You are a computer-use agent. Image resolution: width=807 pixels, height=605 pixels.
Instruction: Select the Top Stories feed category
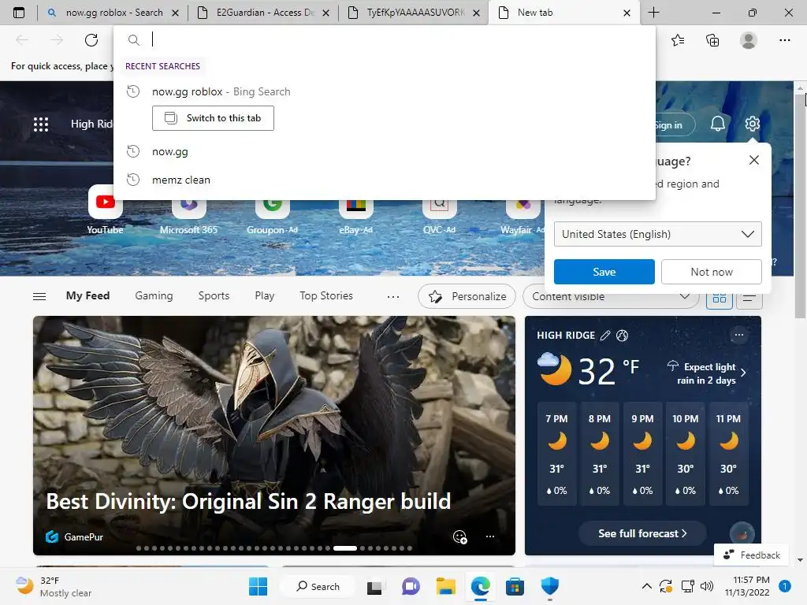(x=326, y=296)
